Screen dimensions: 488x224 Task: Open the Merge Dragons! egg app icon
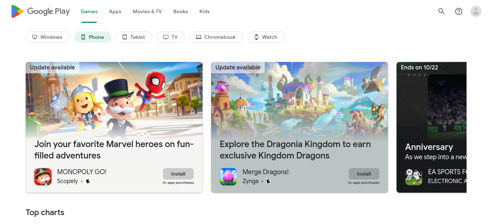[x=228, y=177]
